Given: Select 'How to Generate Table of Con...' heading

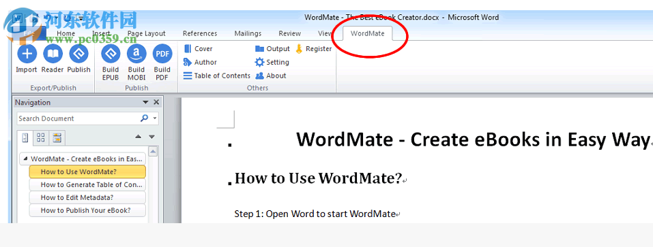Looking at the screenshot, I should (87, 184).
